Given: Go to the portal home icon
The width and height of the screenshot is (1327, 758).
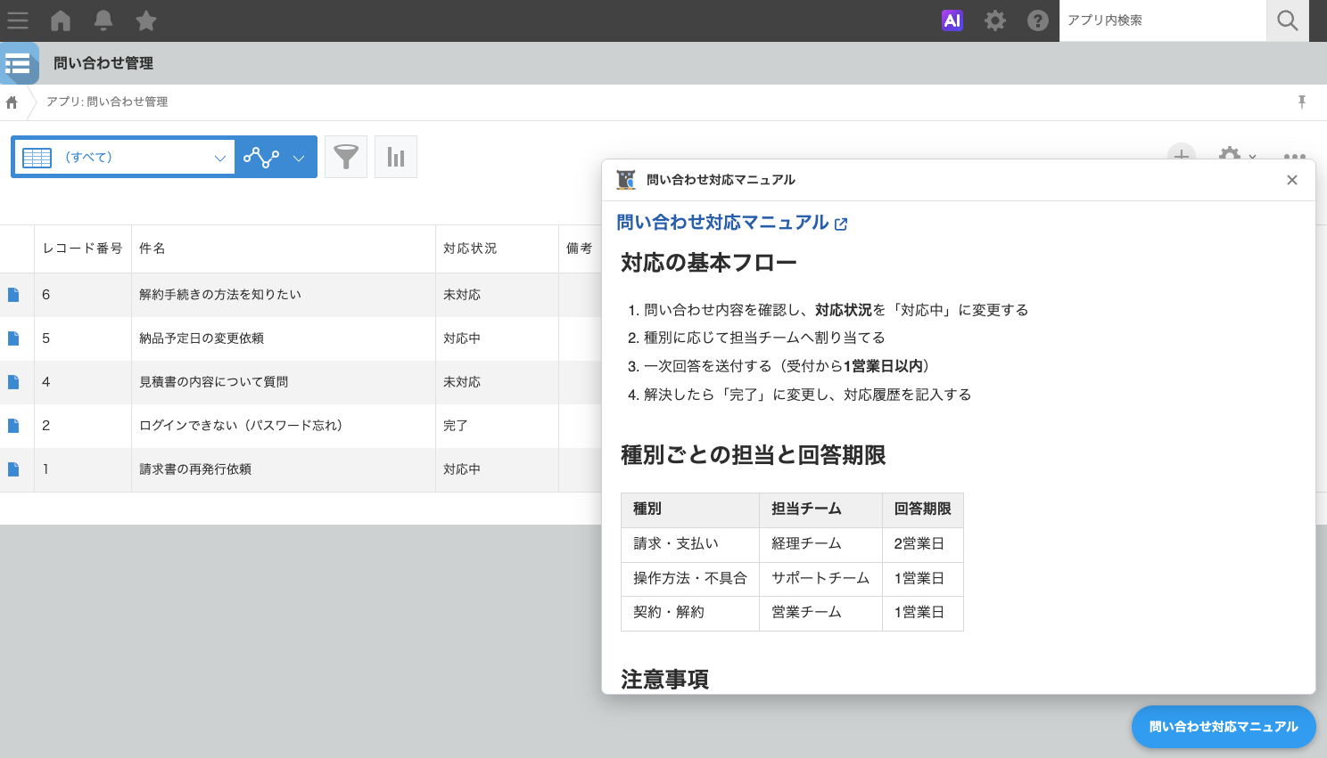Looking at the screenshot, I should [x=61, y=20].
